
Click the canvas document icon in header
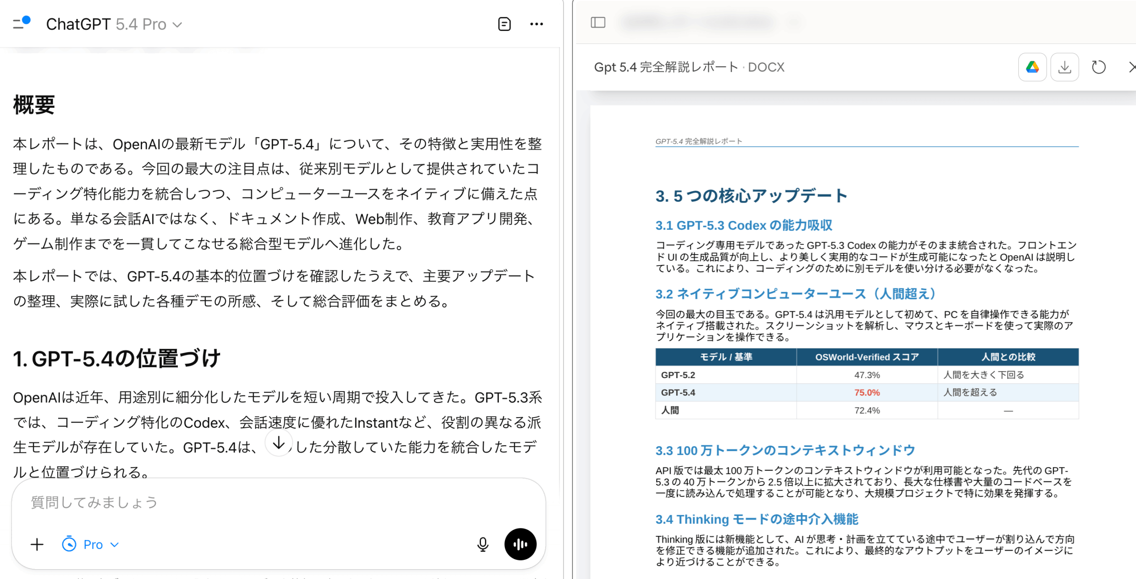[x=504, y=24]
